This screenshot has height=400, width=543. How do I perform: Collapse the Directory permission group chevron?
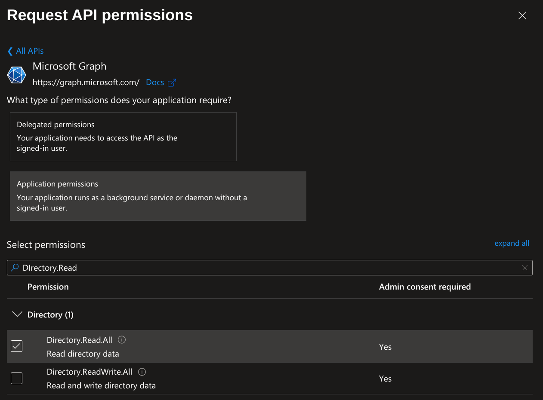pyautogui.click(x=17, y=315)
